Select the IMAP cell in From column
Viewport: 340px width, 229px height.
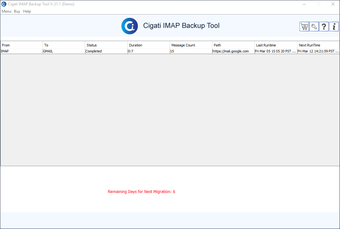pos(22,51)
